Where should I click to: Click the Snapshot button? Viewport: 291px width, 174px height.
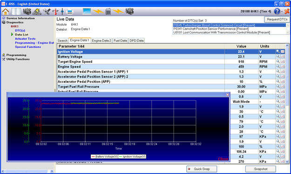point(261,169)
